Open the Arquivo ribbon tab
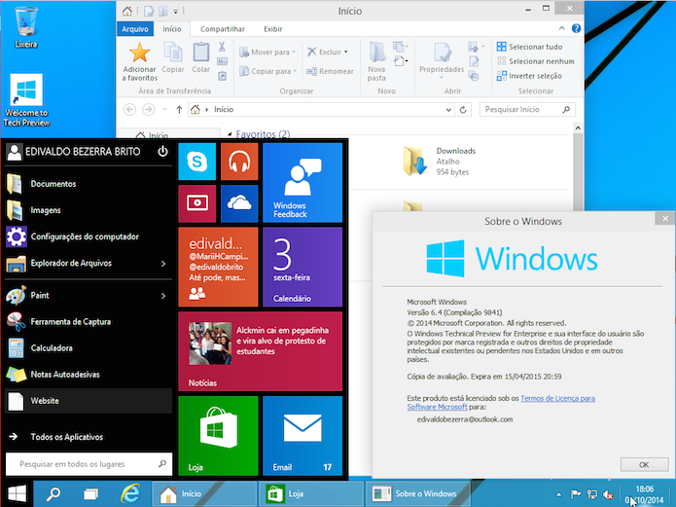This screenshot has width=676, height=507. (135, 29)
